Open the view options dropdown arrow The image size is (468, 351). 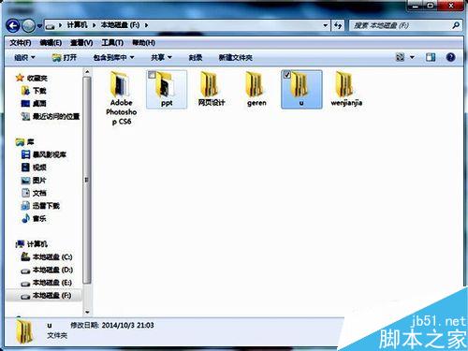coord(412,57)
